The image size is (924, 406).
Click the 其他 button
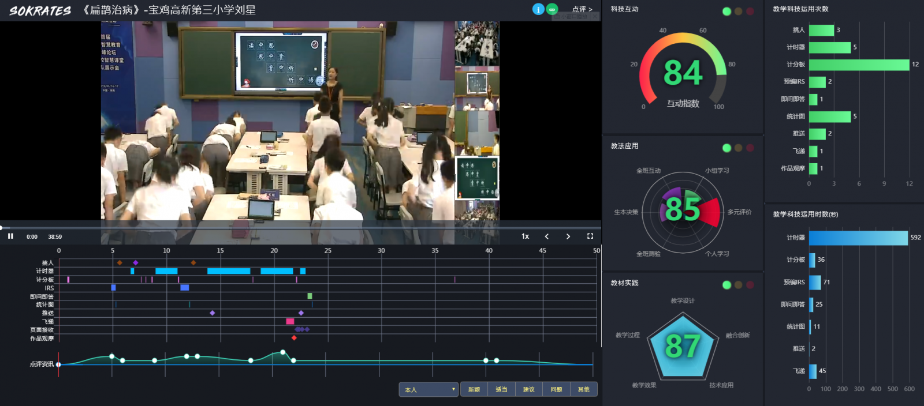pos(583,390)
